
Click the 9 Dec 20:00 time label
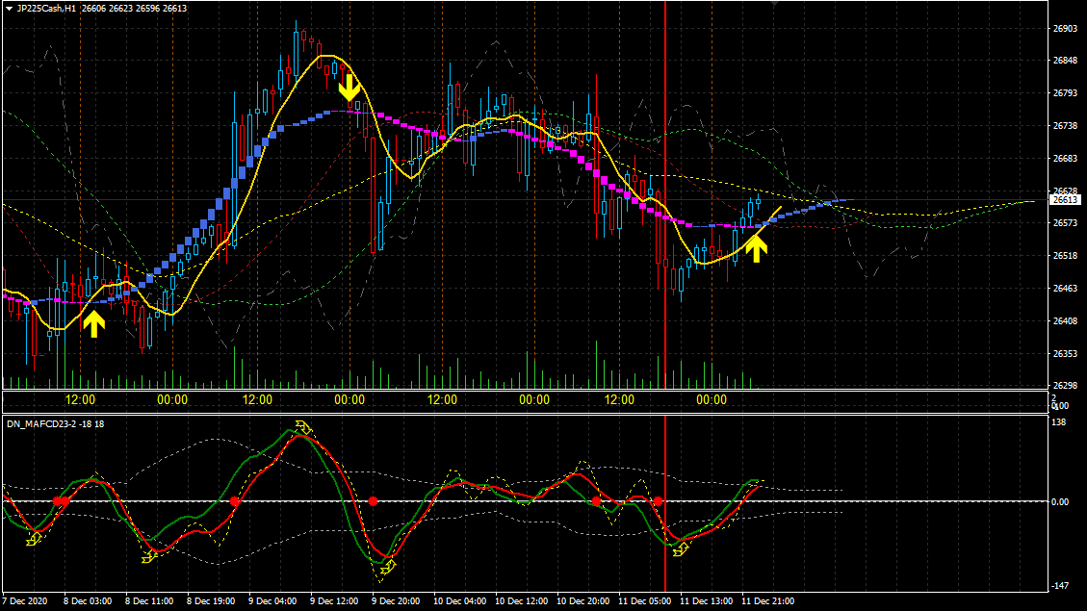pos(396,600)
